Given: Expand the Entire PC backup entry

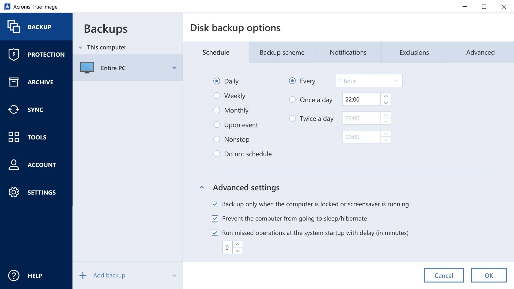Looking at the screenshot, I should pyautogui.click(x=174, y=68).
